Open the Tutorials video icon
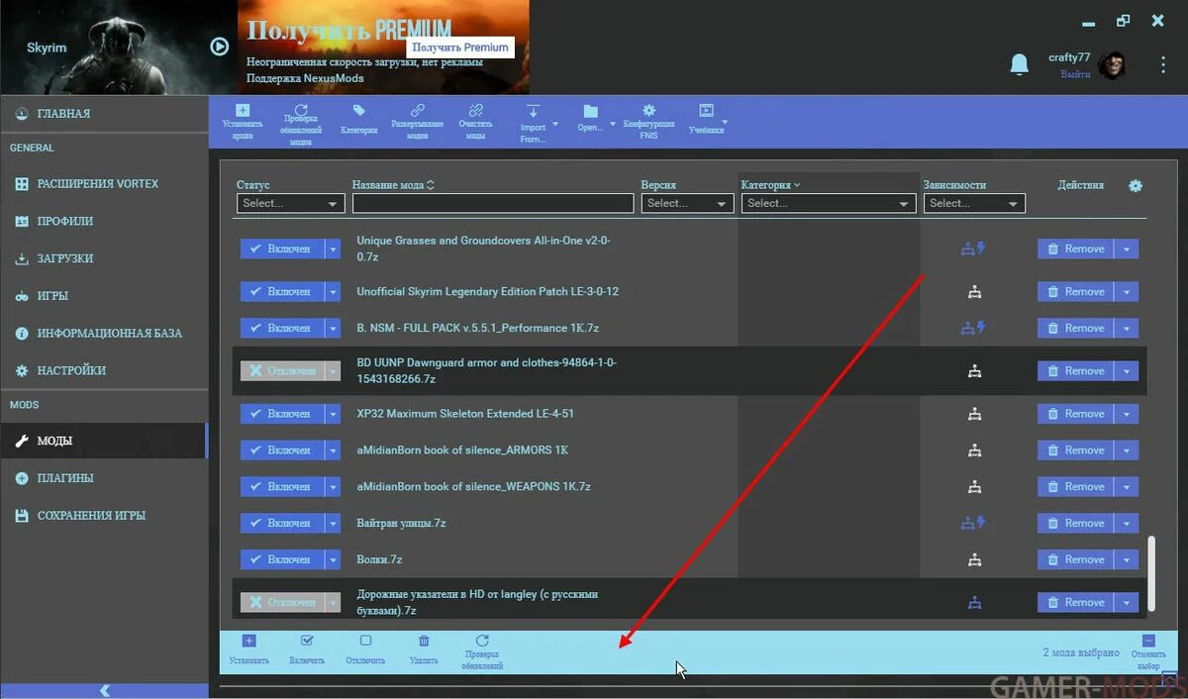 pos(706,111)
